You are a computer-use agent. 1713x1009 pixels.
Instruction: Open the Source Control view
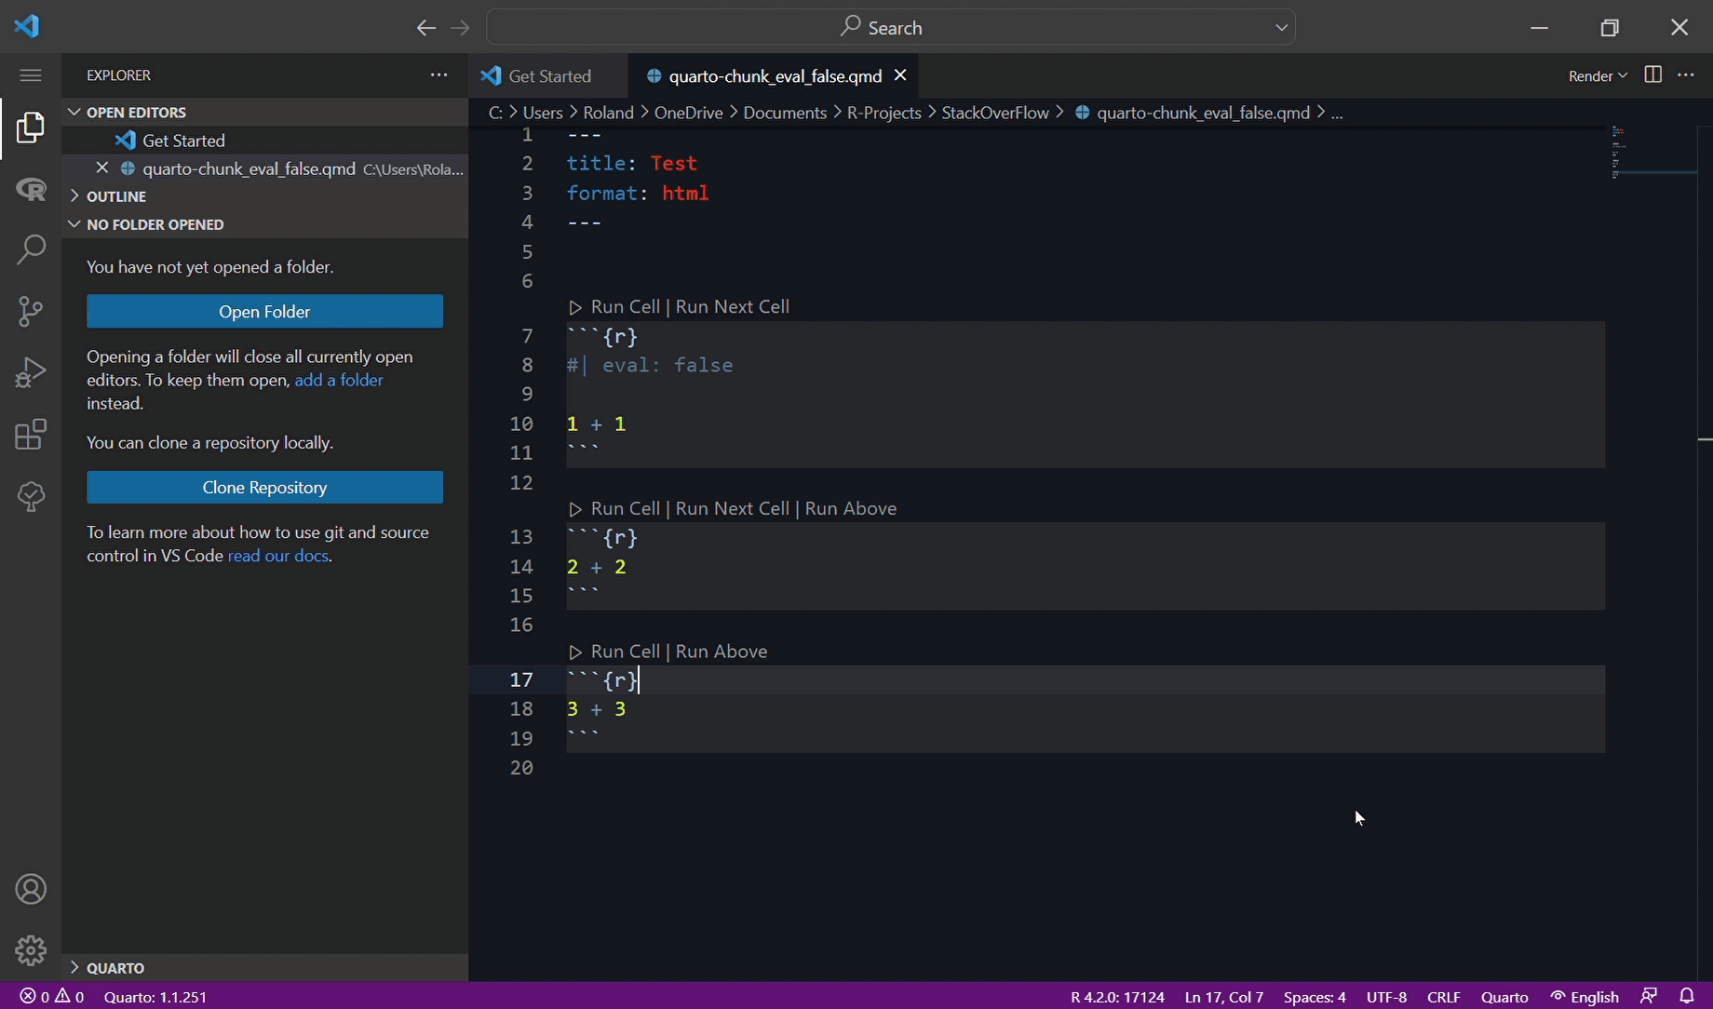click(x=31, y=311)
